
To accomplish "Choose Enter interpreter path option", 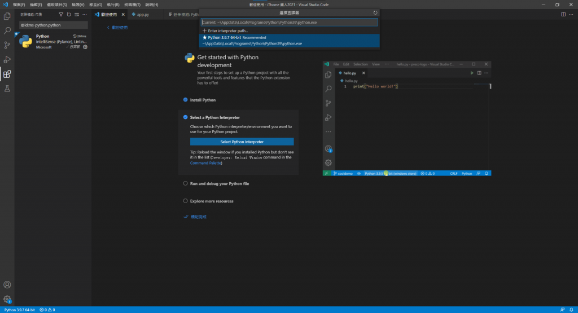I will click(x=290, y=30).
